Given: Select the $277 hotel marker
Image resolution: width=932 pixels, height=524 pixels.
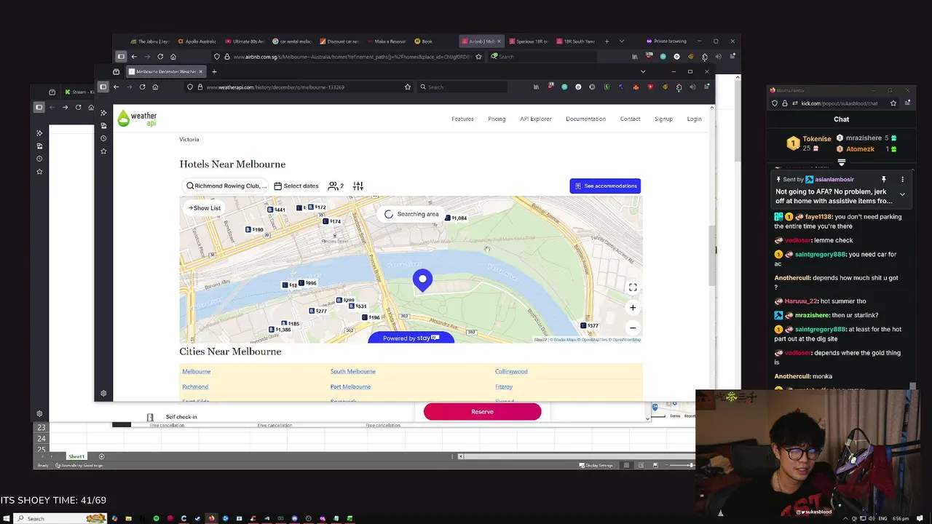Looking at the screenshot, I should [317, 311].
